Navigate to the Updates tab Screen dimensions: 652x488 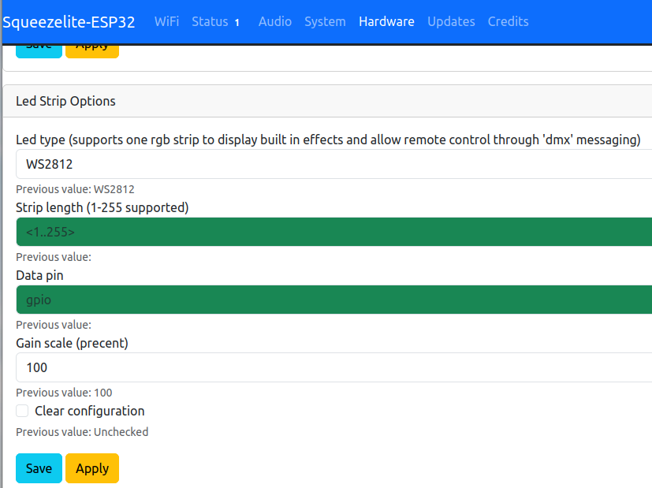pyautogui.click(x=451, y=22)
